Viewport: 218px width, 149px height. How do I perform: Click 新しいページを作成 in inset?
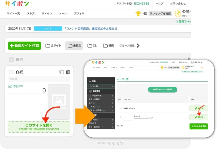tap(162, 89)
